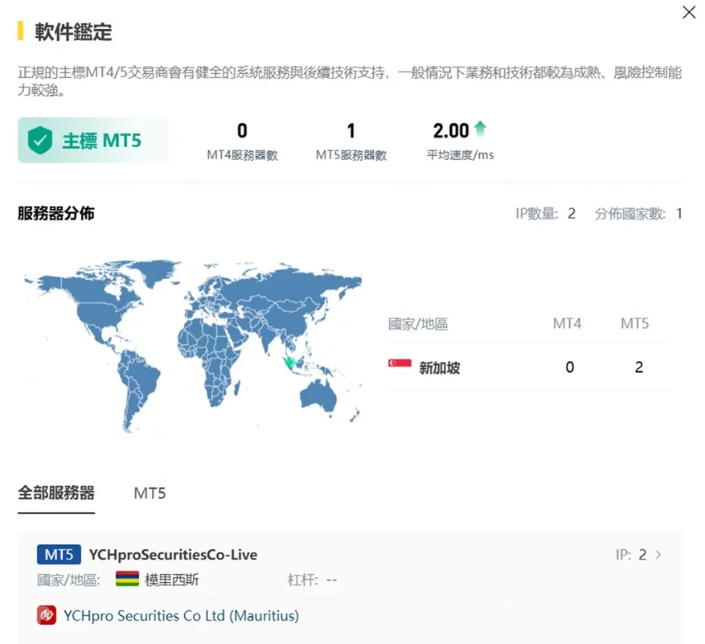705x644 pixels.
Task: Click the 主標 MT5 badge label
Action: [x=101, y=141]
